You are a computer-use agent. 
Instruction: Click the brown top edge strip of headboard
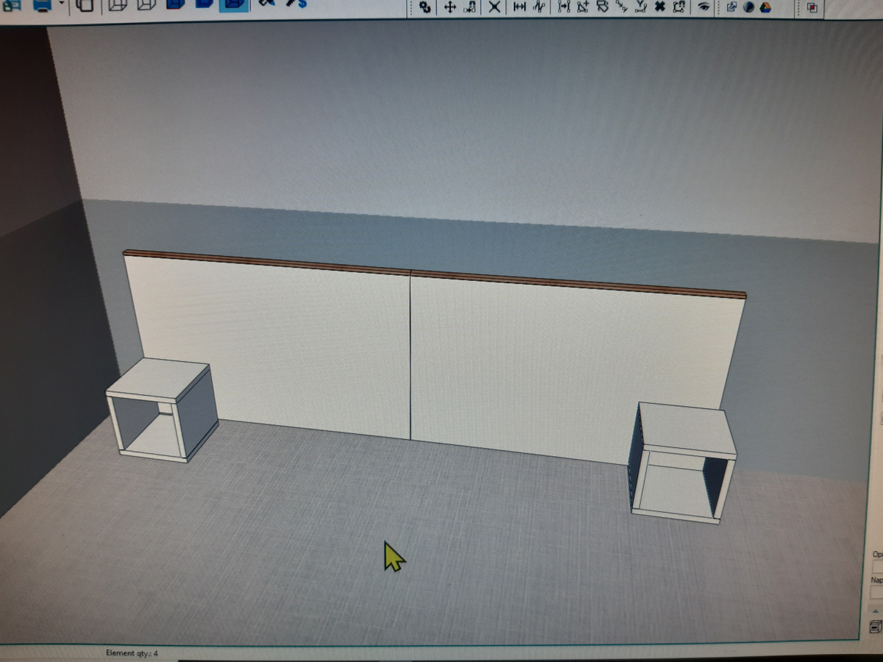point(434,274)
